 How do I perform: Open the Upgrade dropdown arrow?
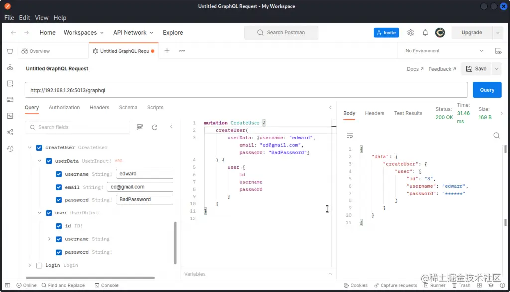(x=498, y=32)
